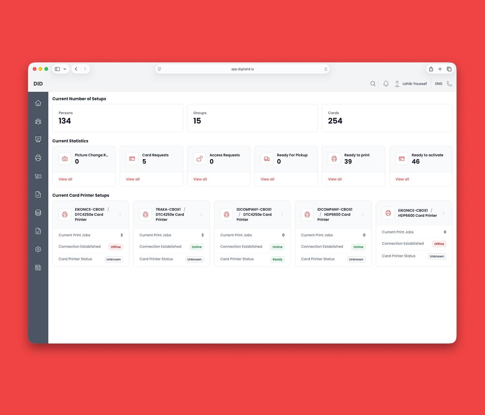Expand the TRAKA-CBOX1 printer chevron
This screenshot has height=415, width=485.
201,215
